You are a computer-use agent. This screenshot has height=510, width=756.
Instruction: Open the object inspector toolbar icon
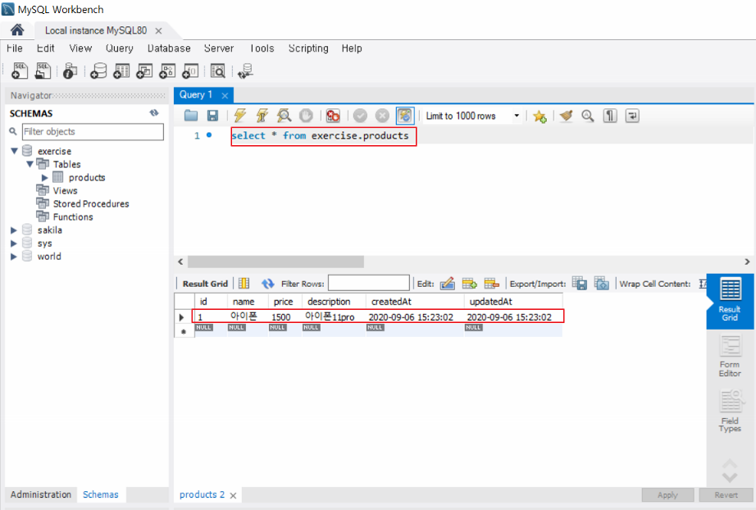click(70, 71)
